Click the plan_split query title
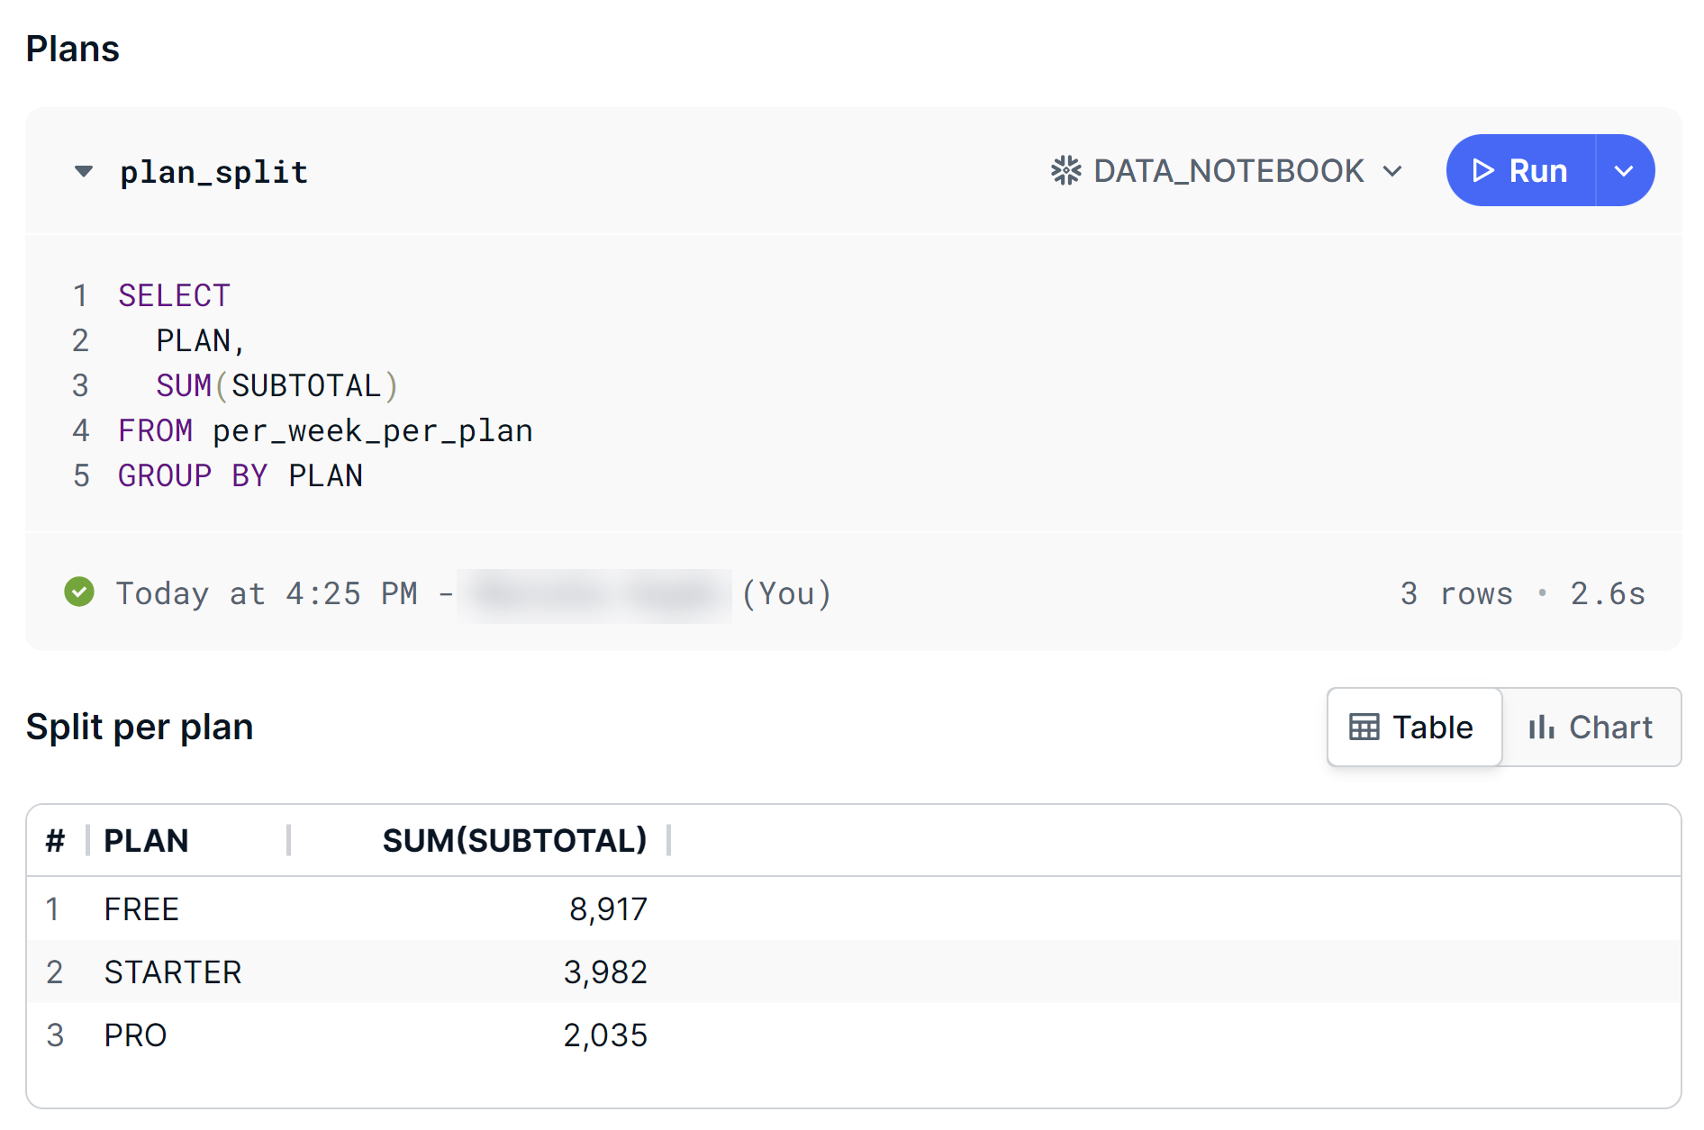This screenshot has width=1704, height=1130. tap(213, 171)
